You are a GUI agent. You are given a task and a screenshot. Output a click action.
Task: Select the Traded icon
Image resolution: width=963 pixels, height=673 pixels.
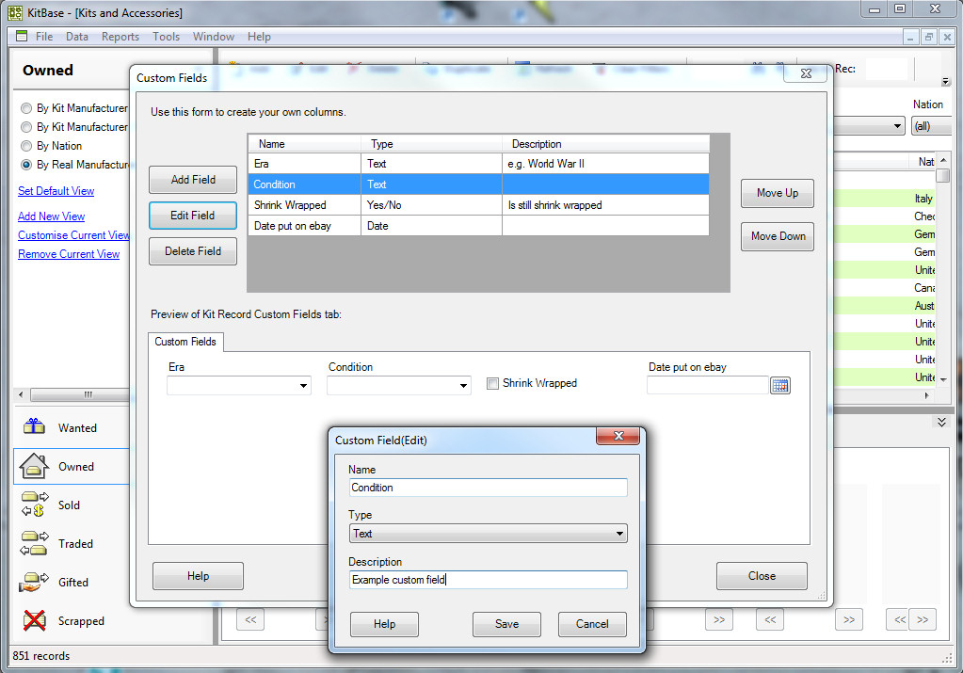(34, 543)
